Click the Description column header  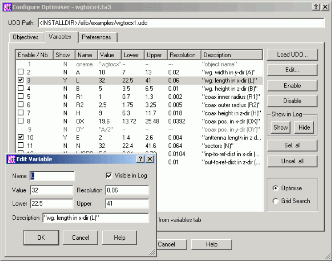[232, 55]
